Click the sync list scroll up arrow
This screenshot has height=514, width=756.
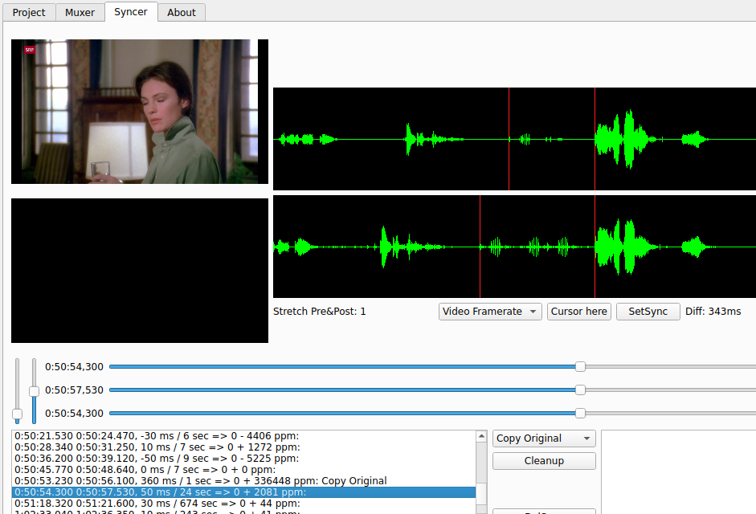point(481,436)
